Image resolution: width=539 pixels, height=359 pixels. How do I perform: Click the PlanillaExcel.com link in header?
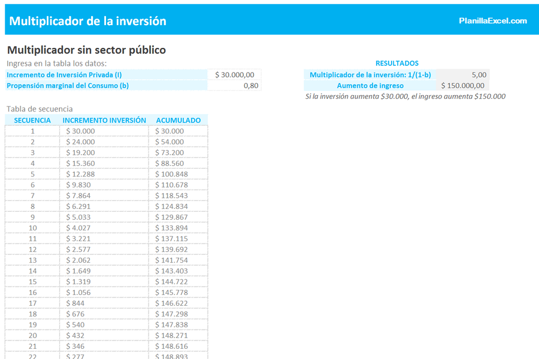pyautogui.click(x=492, y=21)
